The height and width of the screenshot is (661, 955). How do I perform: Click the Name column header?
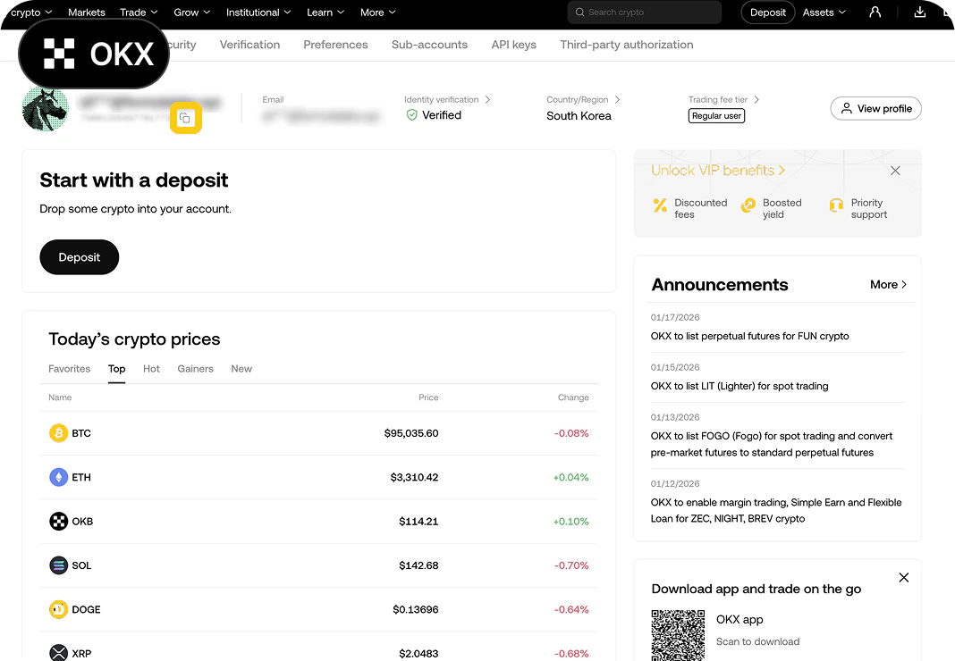pyautogui.click(x=60, y=397)
